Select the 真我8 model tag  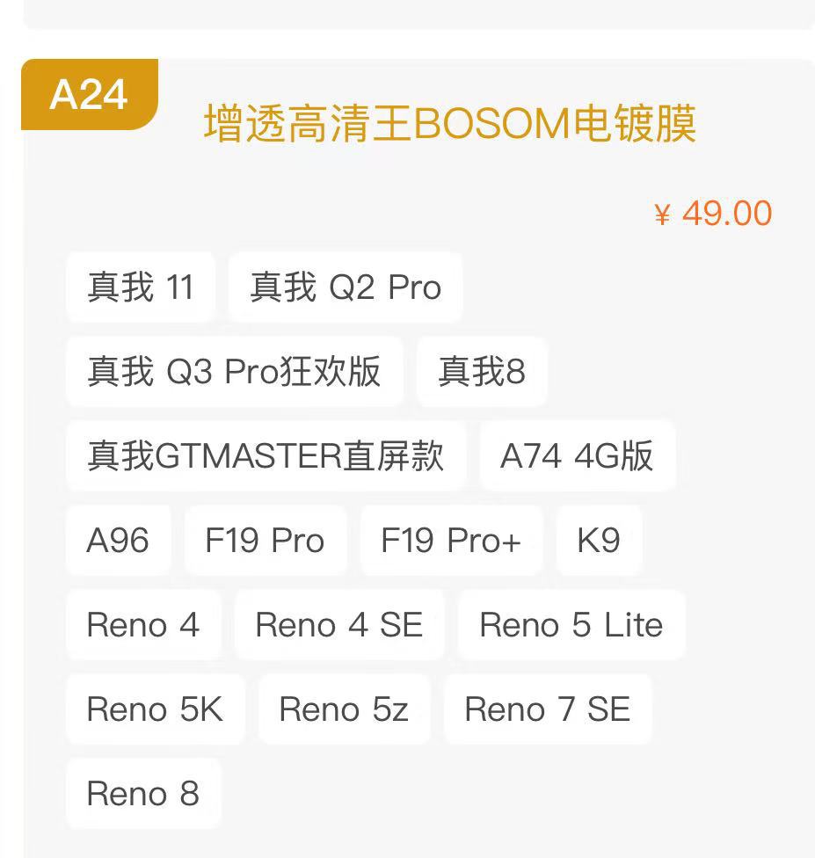[482, 372]
